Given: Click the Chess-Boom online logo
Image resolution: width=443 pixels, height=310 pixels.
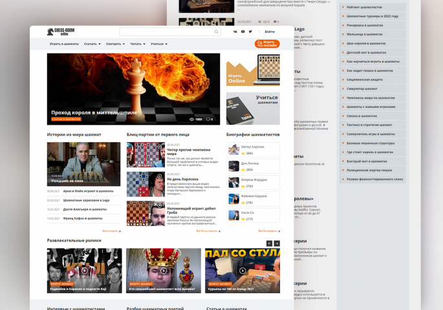Looking at the screenshot, I should 60,32.
